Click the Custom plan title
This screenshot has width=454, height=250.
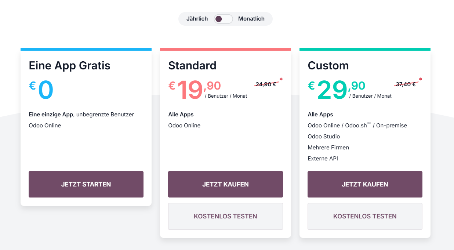[x=328, y=66]
